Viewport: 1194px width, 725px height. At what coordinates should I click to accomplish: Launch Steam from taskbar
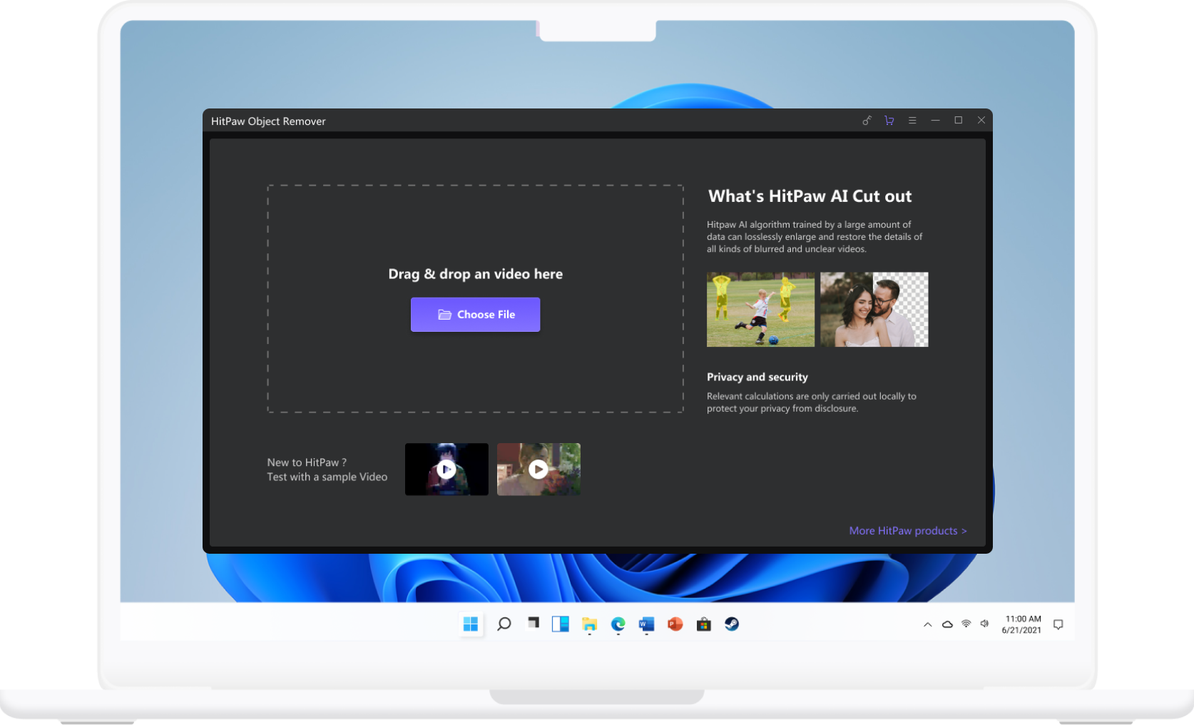tap(732, 624)
